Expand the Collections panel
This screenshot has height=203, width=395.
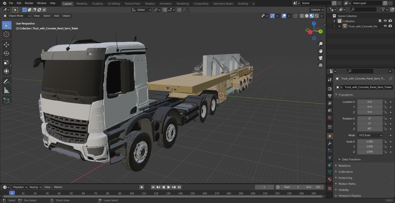346,172
